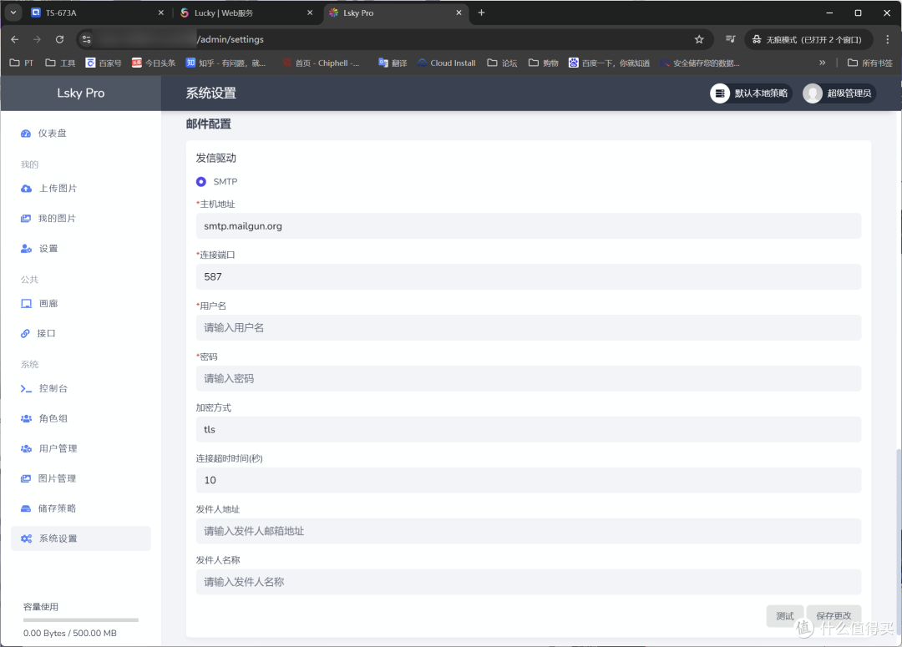Viewport: 902px width, 647px height.
Task: Open the media control icon in toolbar
Action: [x=731, y=39]
